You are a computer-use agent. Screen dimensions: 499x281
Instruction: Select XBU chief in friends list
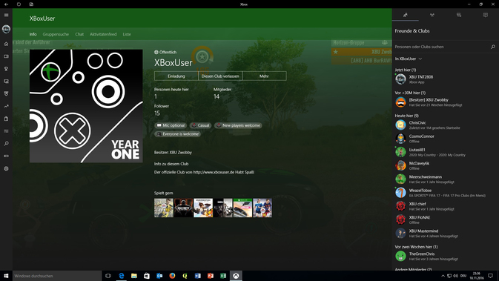click(445, 206)
